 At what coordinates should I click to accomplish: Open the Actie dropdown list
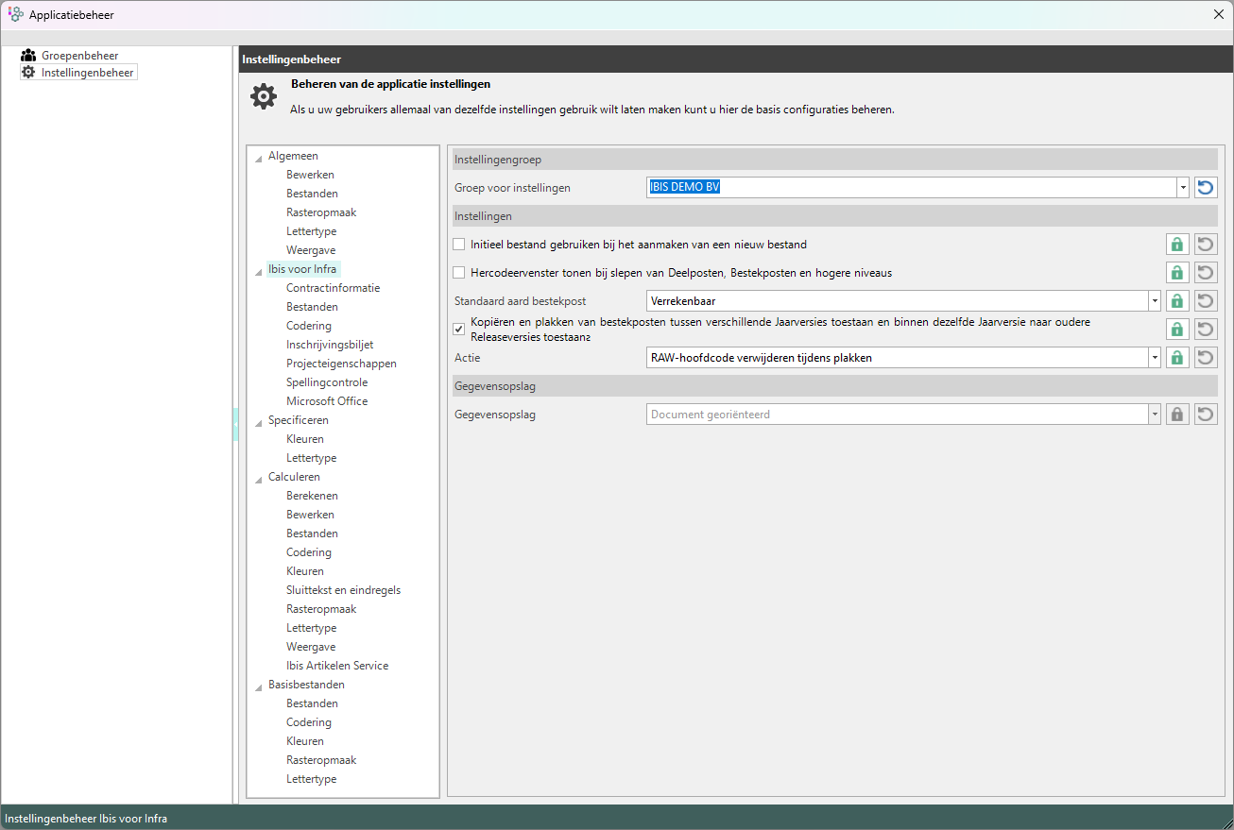[1154, 358]
